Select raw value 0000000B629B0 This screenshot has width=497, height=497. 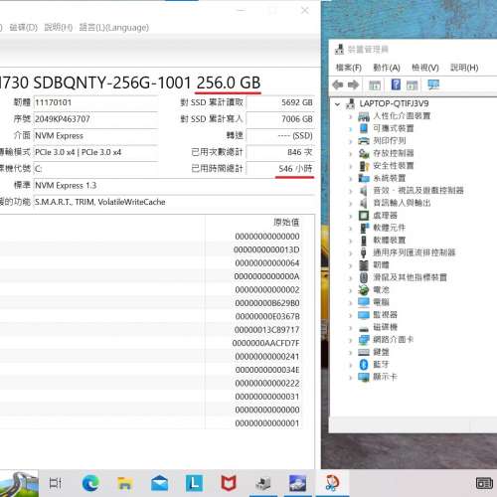[x=267, y=303]
